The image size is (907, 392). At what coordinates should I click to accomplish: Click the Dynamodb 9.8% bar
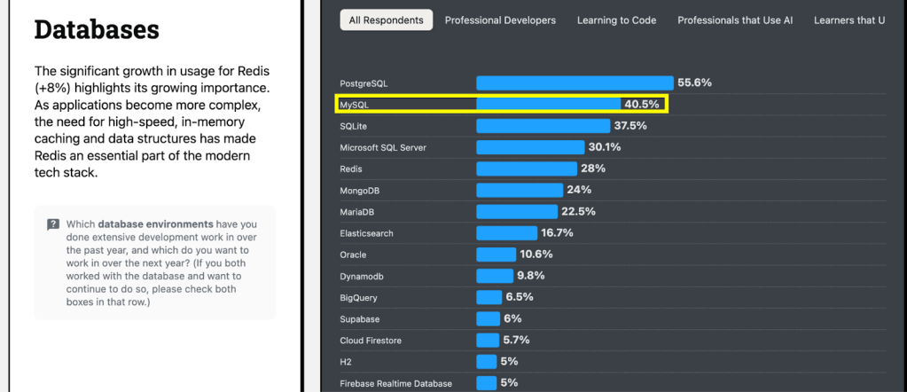(x=495, y=276)
